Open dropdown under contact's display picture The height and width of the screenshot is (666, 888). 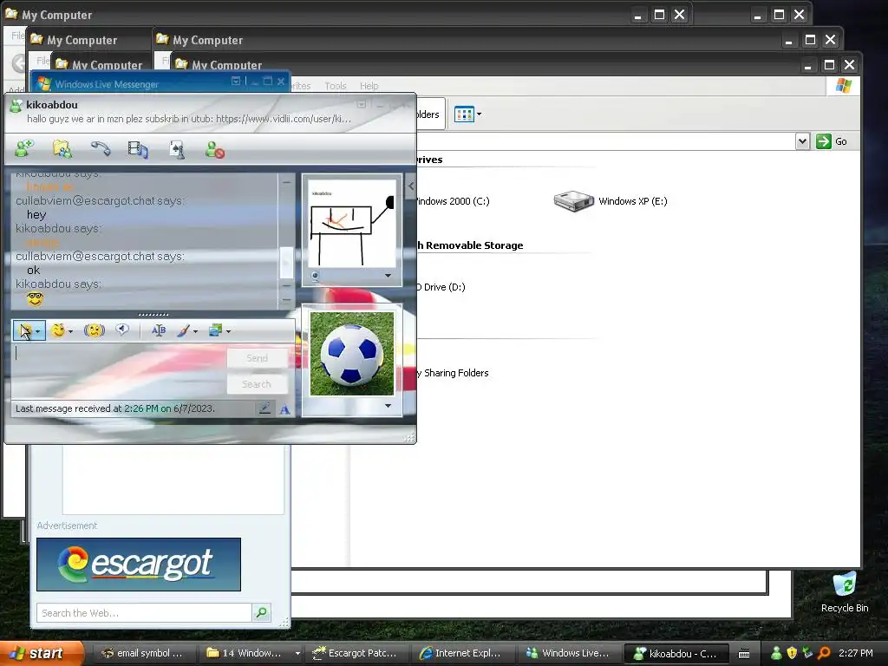click(x=388, y=276)
